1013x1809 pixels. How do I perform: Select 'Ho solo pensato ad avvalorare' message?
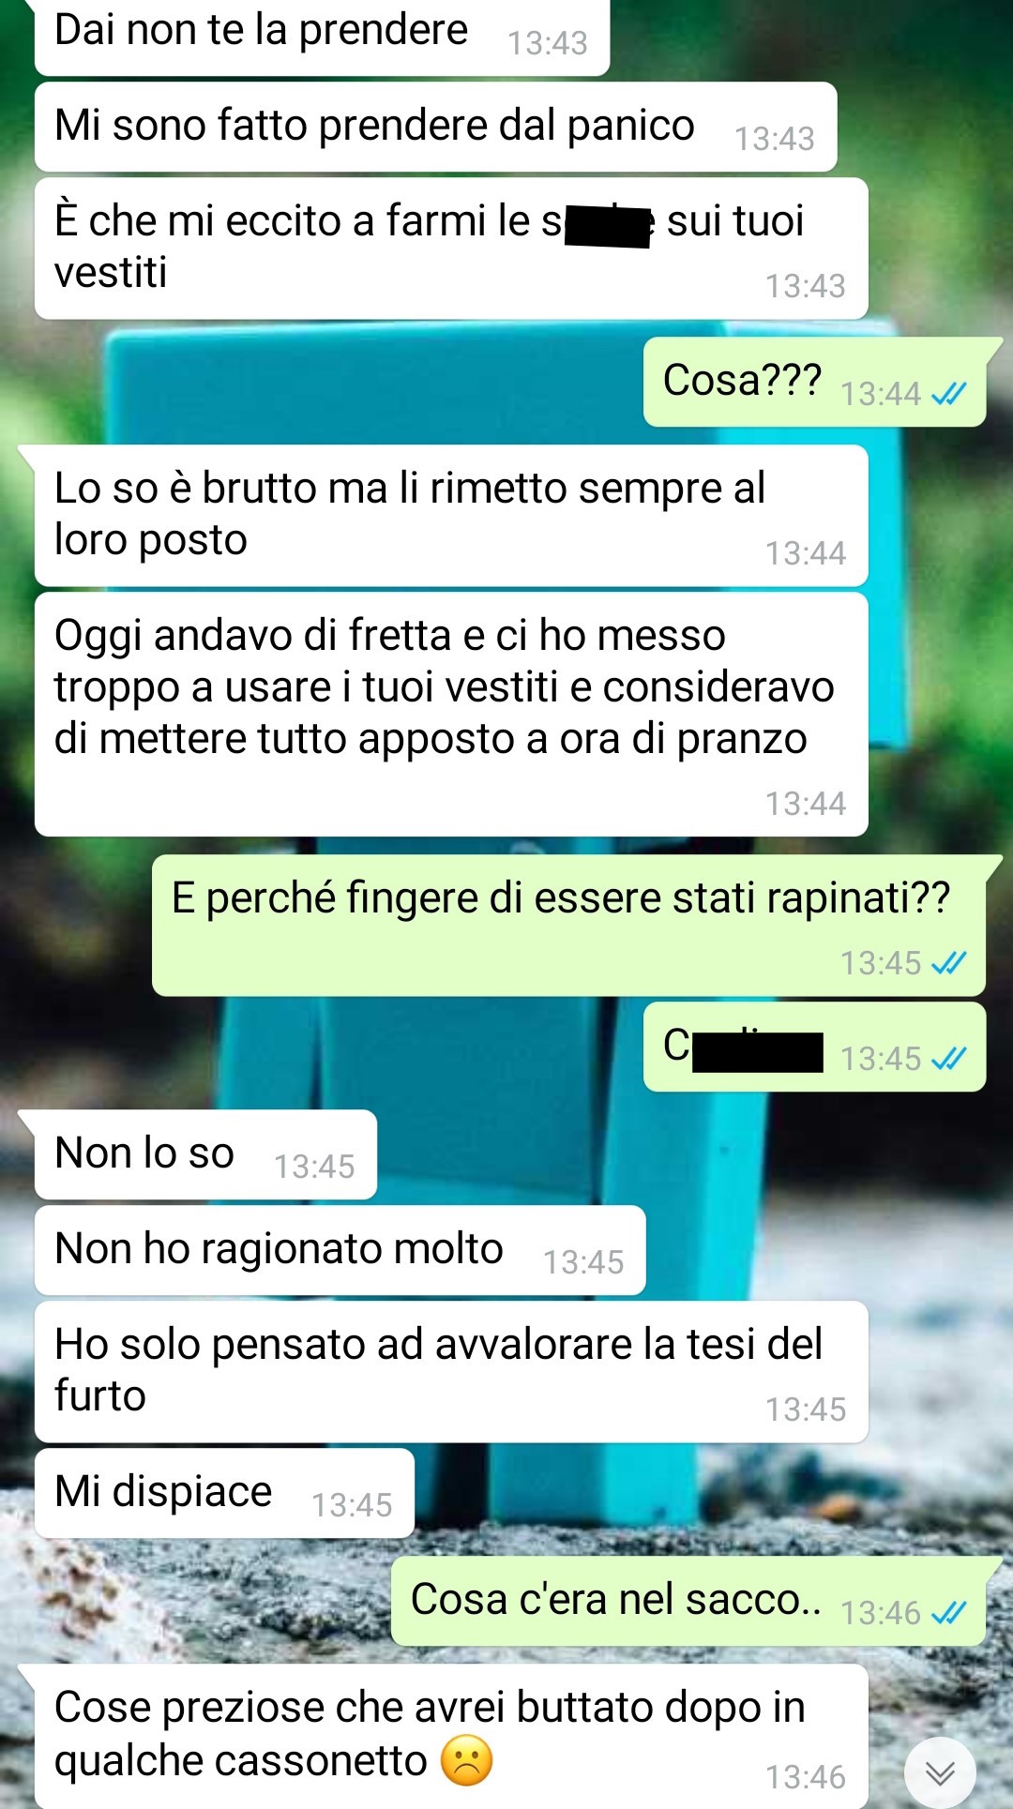(x=451, y=1372)
